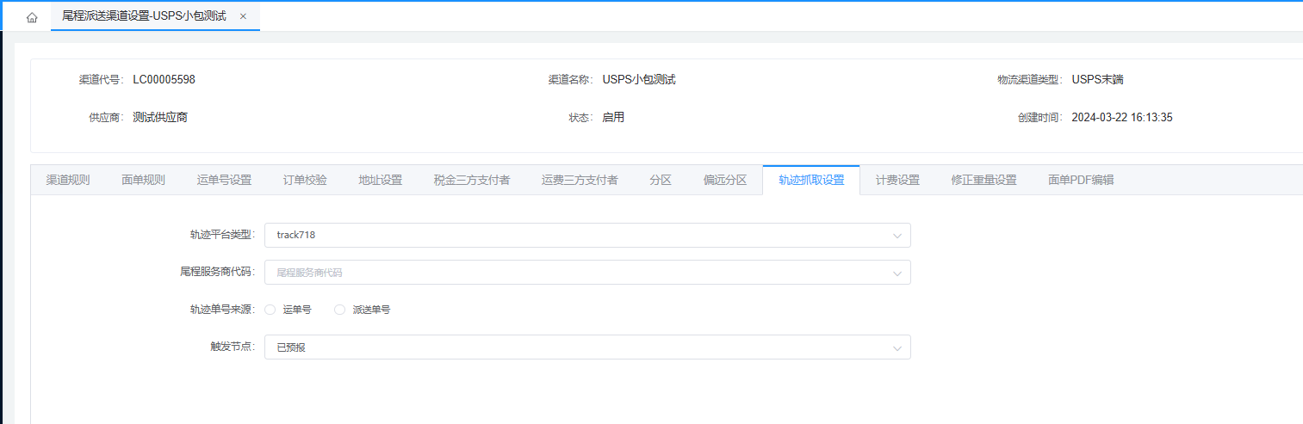
Task: Click the USPS末端 channel type value
Action: [x=1097, y=80]
